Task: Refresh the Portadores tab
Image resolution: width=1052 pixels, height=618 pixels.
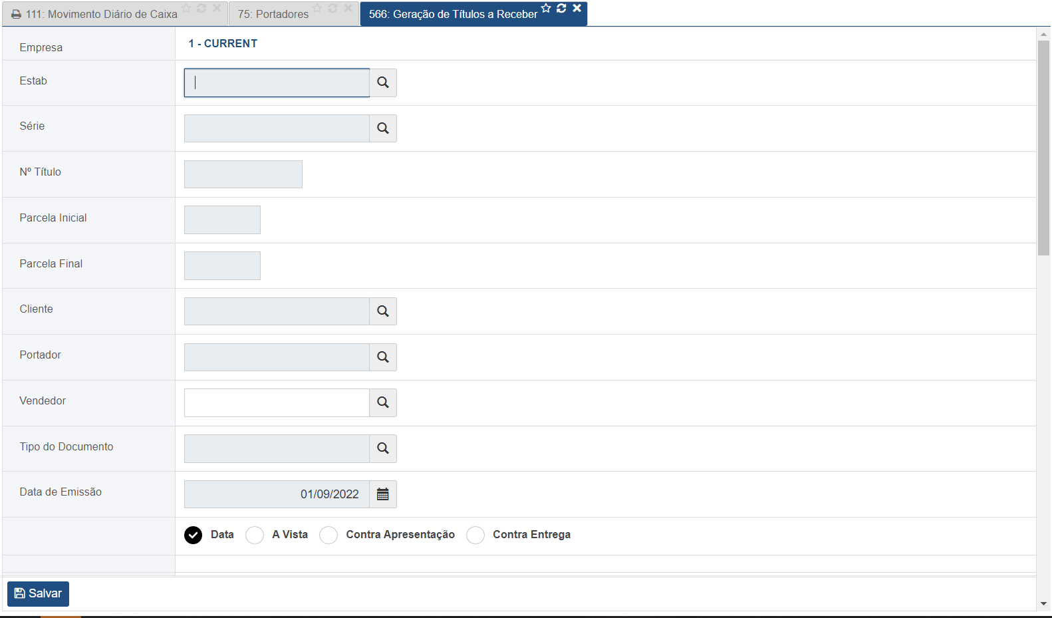Action: 332,8
